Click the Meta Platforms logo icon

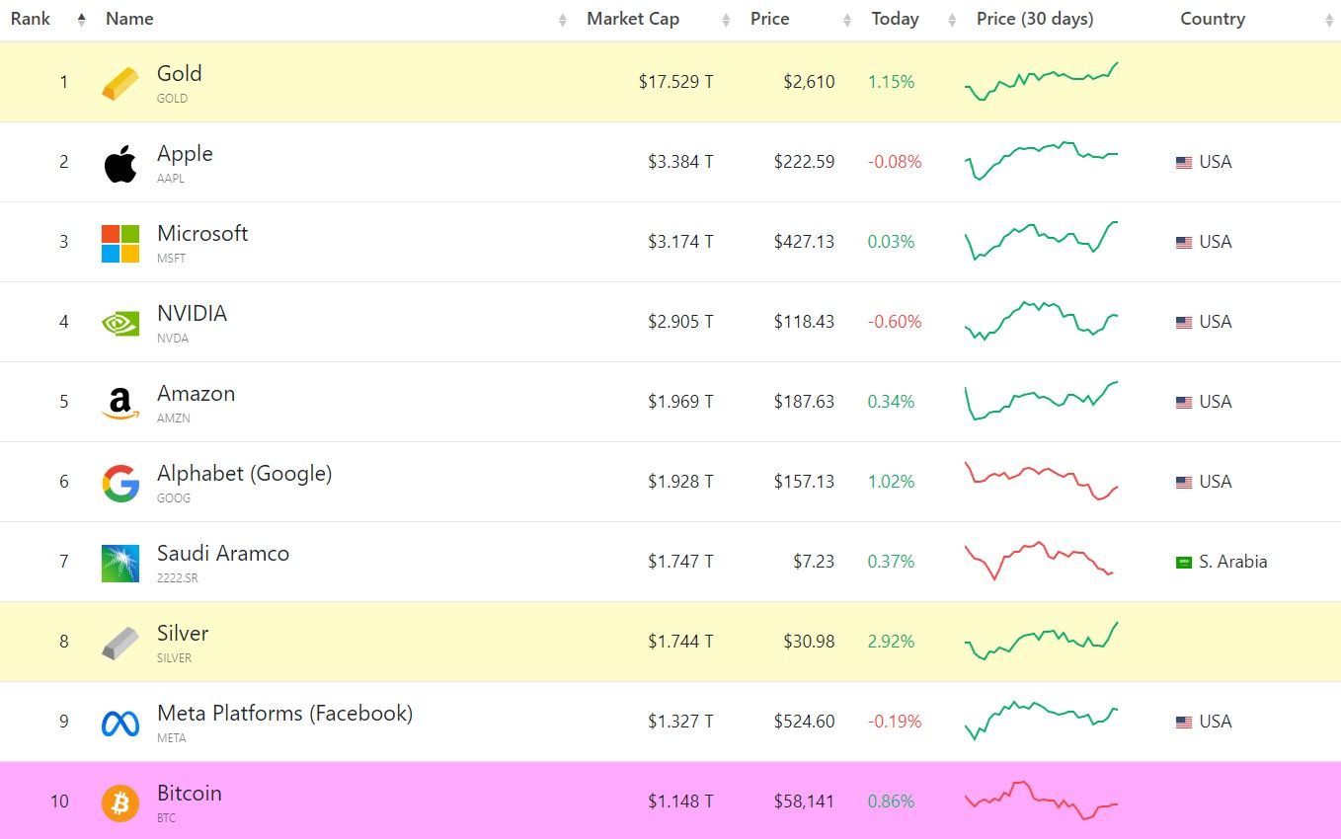120,723
